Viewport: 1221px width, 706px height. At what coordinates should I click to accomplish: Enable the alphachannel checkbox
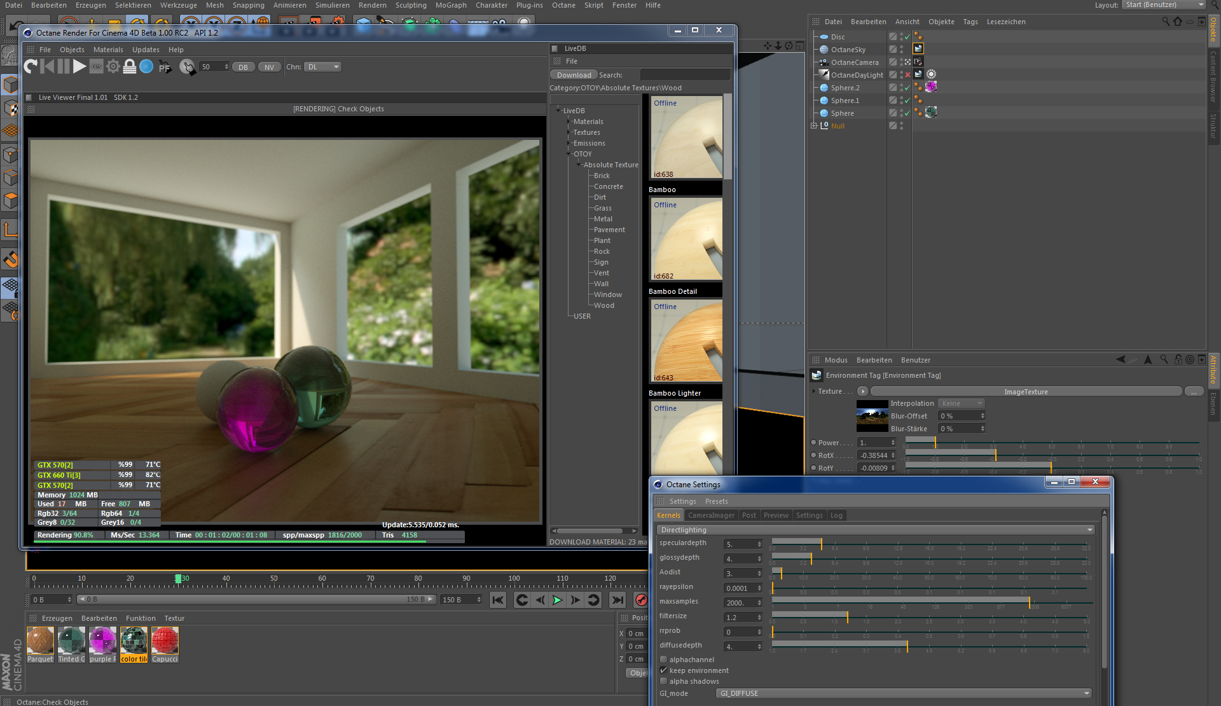point(664,660)
